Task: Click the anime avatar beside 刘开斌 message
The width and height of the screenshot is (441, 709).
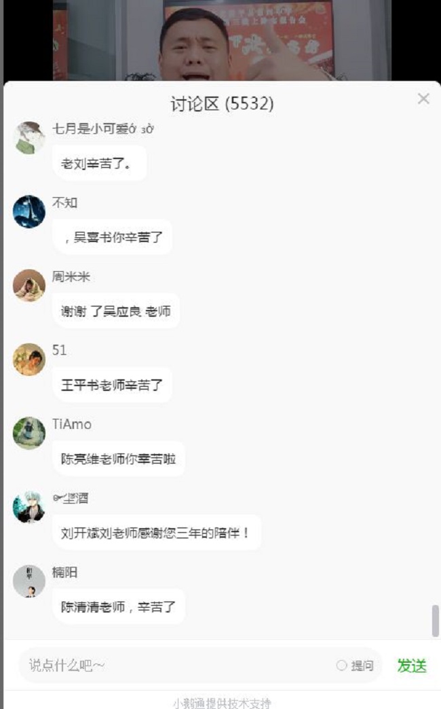Action: point(29,507)
